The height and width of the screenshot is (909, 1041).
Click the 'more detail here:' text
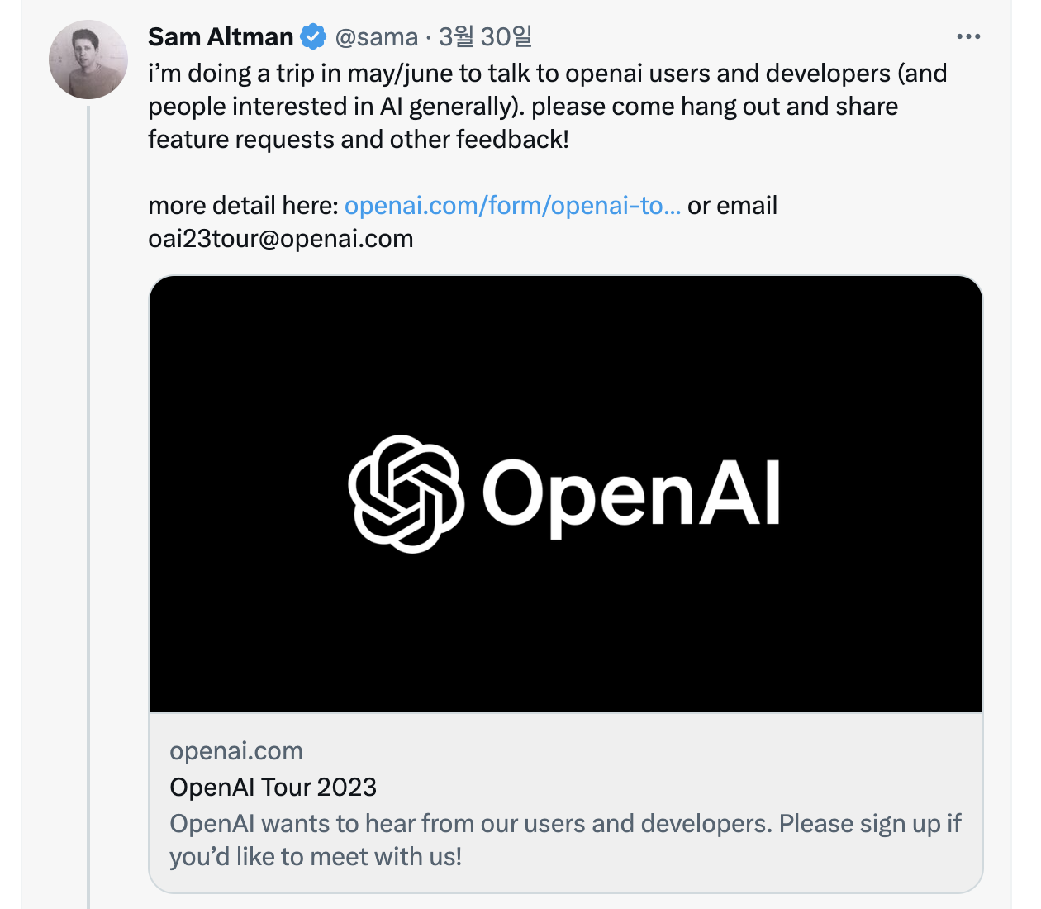click(243, 206)
